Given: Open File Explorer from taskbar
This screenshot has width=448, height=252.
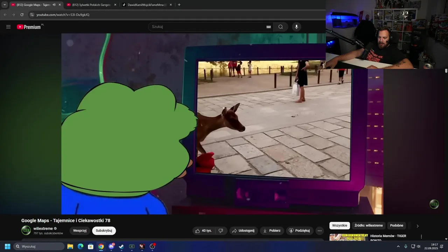Looking at the screenshot, I should pyautogui.click(x=70, y=246).
